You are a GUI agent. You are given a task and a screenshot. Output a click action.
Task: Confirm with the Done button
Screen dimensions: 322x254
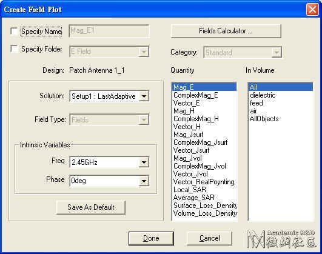(151, 238)
